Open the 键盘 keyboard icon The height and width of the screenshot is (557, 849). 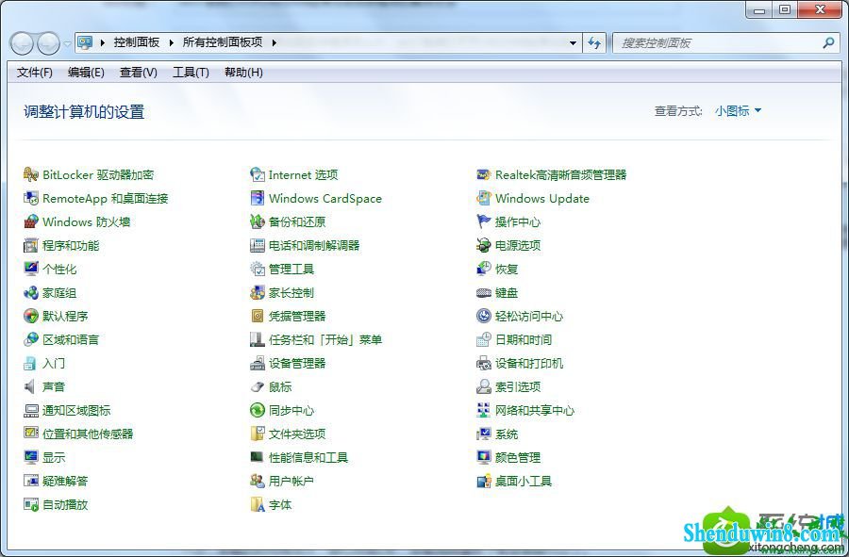(x=484, y=292)
